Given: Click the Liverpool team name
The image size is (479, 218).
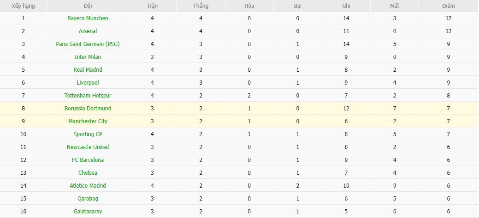Looking at the screenshot, I should [x=88, y=83].
